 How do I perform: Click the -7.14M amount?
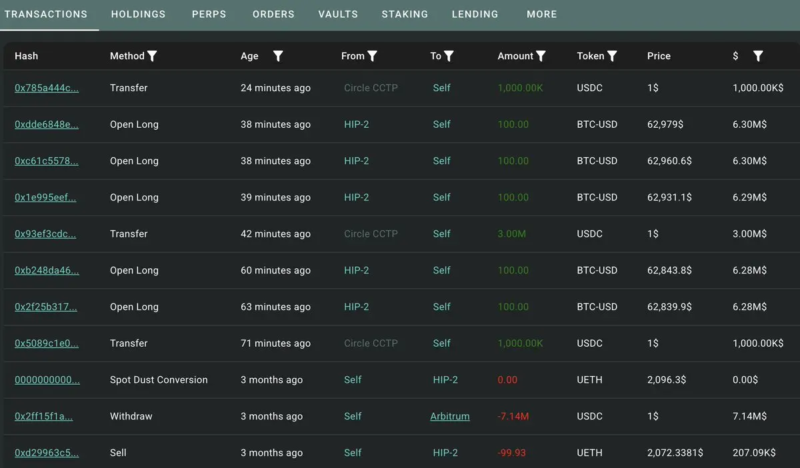(x=513, y=417)
